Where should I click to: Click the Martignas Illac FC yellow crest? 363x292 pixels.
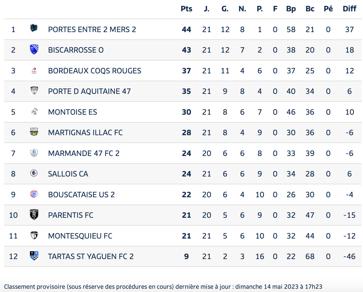click(34, 132)
